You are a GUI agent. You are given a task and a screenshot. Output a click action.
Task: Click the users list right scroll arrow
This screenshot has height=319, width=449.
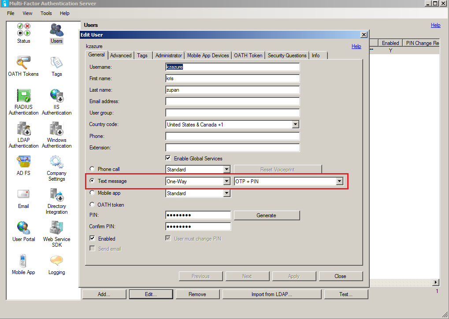tap(436, 282)
